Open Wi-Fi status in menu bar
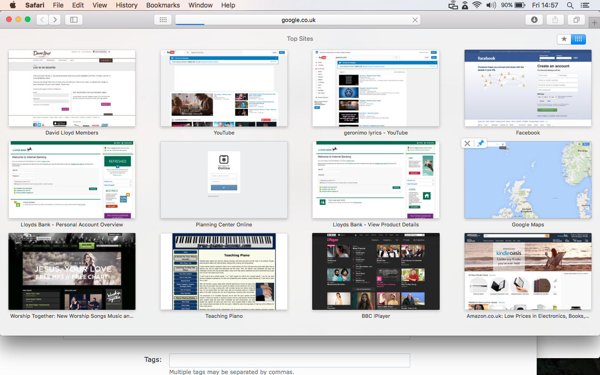The width and height of the screenshot is (600, 375). click(x=477, y=5)
